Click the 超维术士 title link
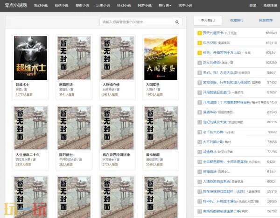Screen dimensions: 280x218 pos(22,84)
